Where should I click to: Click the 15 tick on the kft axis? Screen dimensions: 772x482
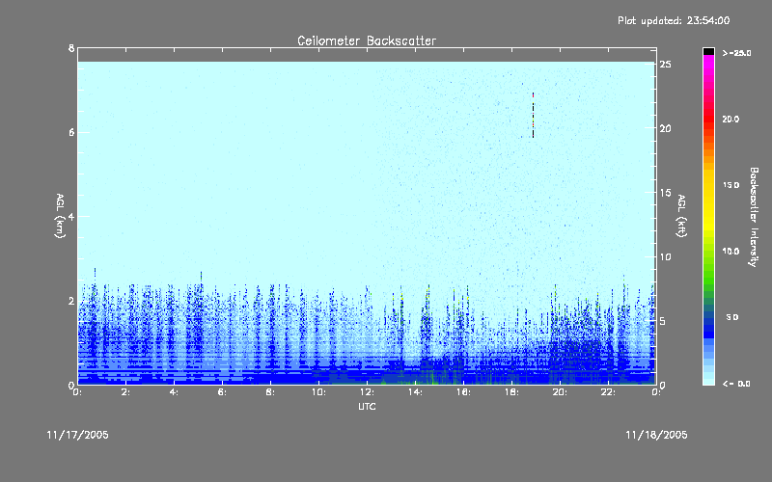(666, 193)
